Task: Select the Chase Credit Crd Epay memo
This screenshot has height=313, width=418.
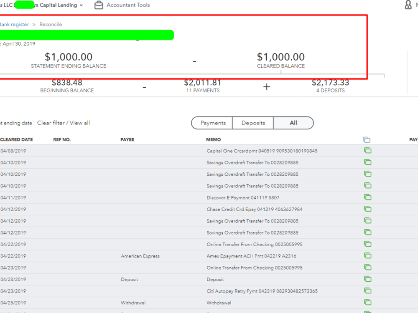Action: point(254,210)
